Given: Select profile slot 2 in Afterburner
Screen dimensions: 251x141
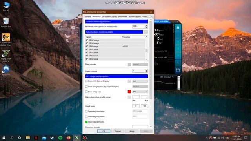Looking at the screenshot, I should 178,42.
